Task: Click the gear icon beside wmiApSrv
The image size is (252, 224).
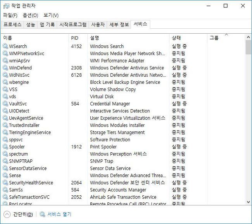Action: click(5, 60)
